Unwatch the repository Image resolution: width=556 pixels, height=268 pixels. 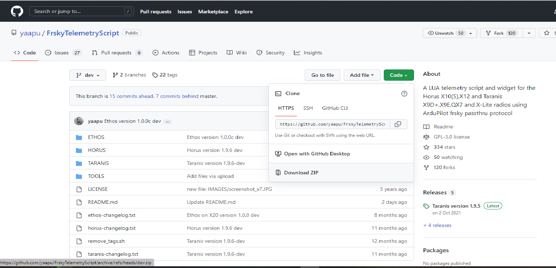tap(450, 33)
